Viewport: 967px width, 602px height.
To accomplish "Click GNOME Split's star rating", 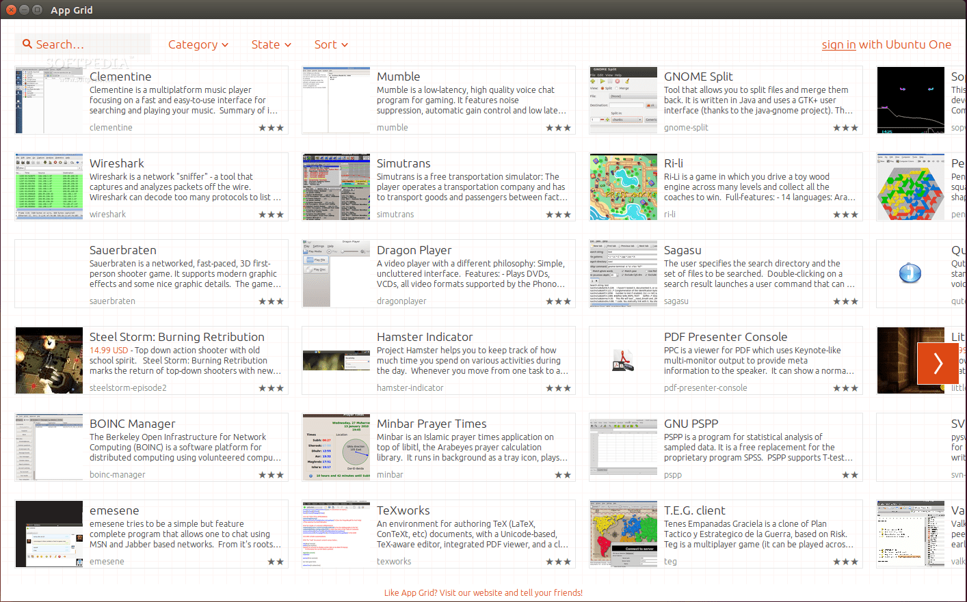I will [845, 128].
